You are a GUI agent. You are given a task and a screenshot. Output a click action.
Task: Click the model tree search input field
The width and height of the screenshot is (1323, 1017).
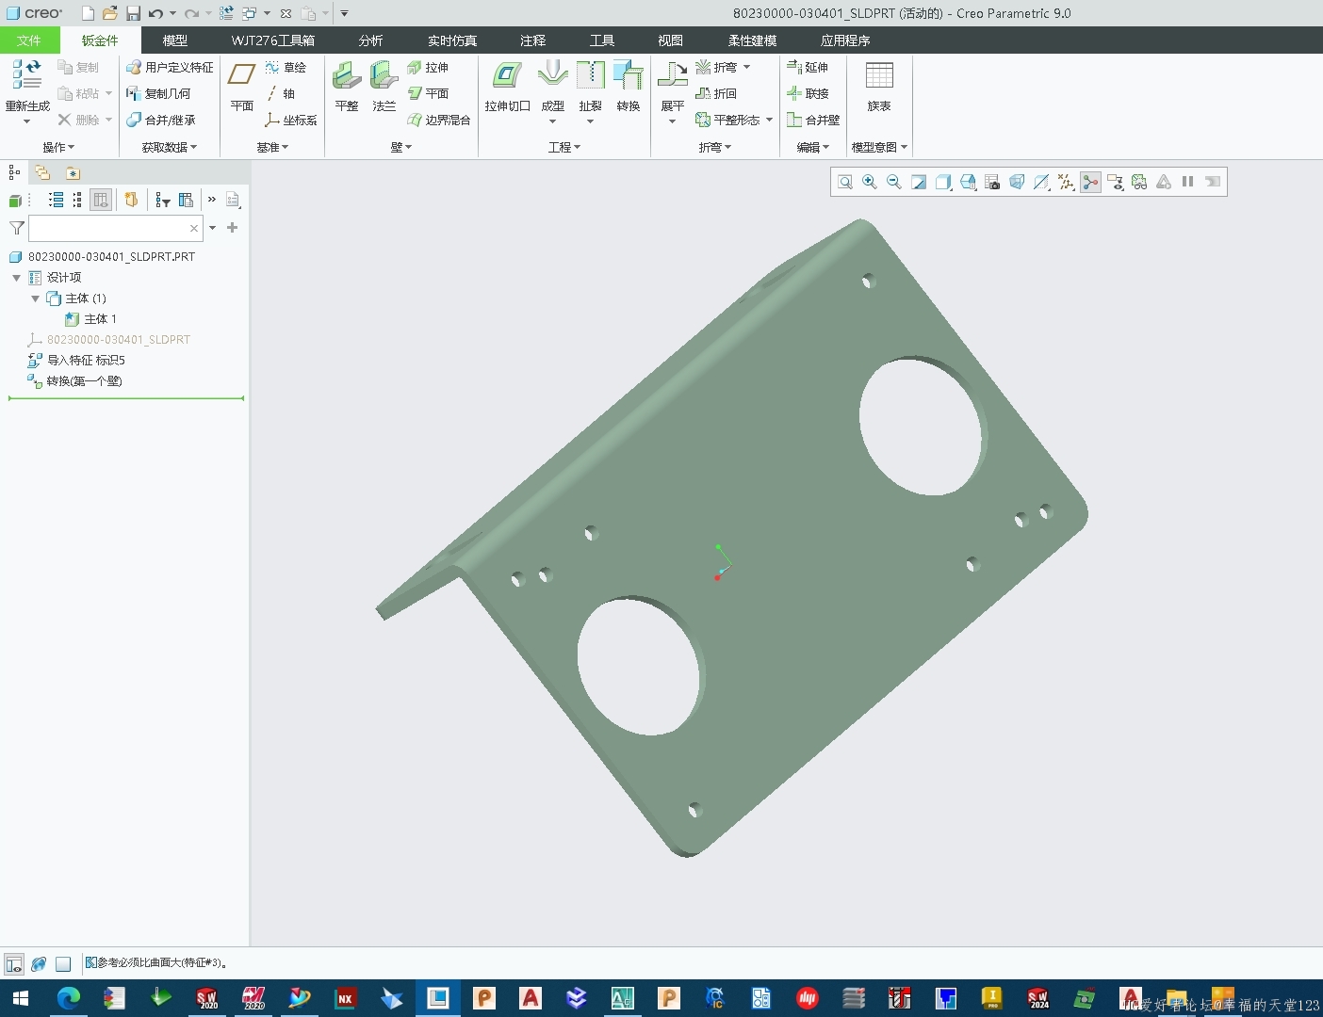coord(116,228)
